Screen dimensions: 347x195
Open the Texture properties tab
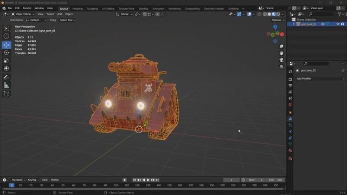click(291, 158)
